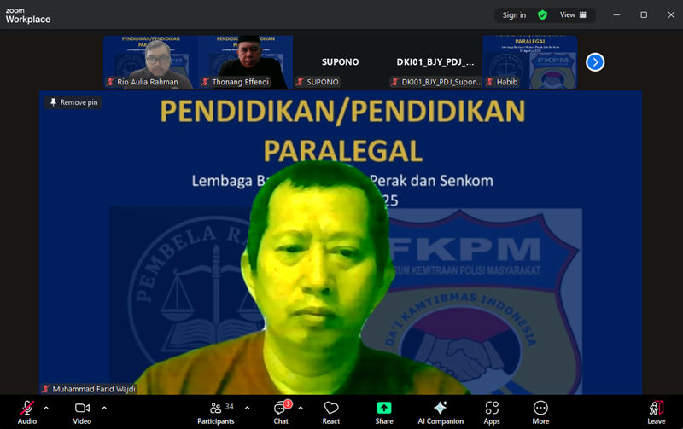Click the pin icon in Remove pin
Screen dimensions: 683x429
coord(53,102)
